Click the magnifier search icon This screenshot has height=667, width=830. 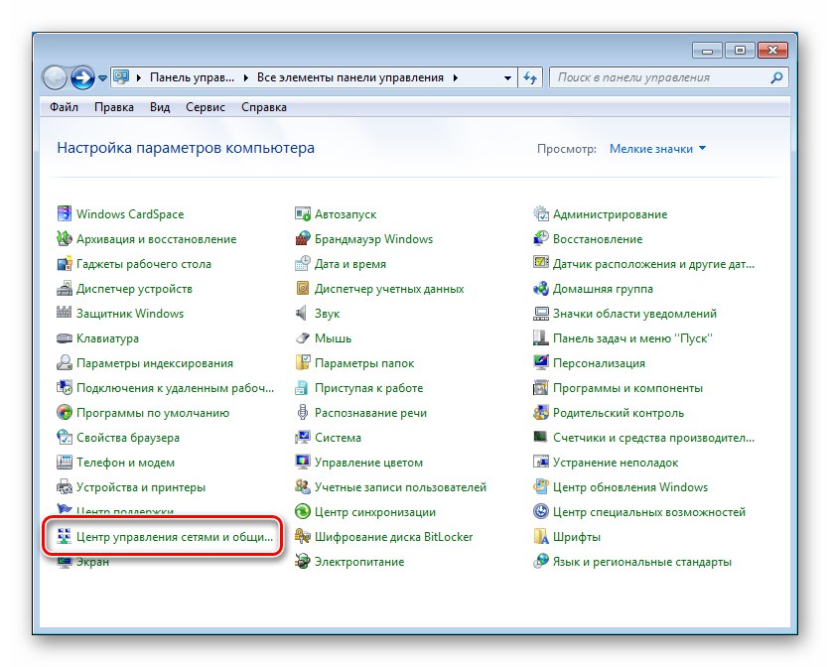point(776,77)
